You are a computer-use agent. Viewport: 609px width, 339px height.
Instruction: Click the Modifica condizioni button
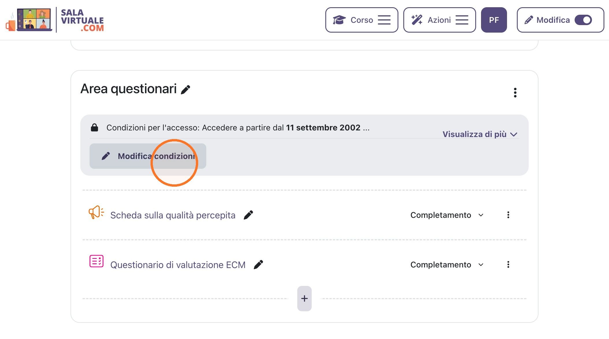[148, 156]
